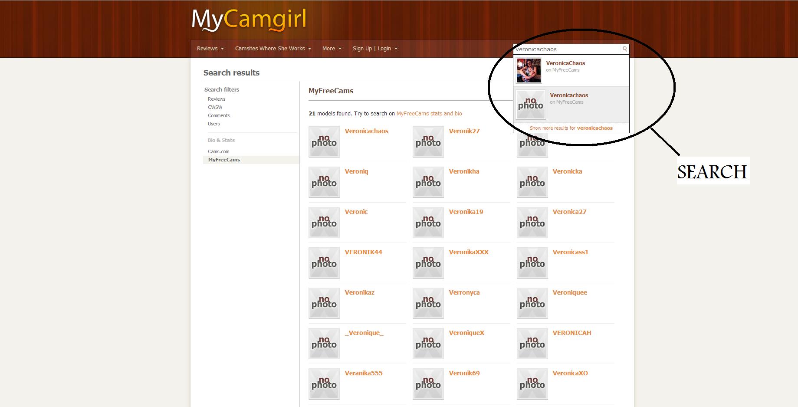
Task: Open the _Veronique_ model result
Action: pos(364,333)
